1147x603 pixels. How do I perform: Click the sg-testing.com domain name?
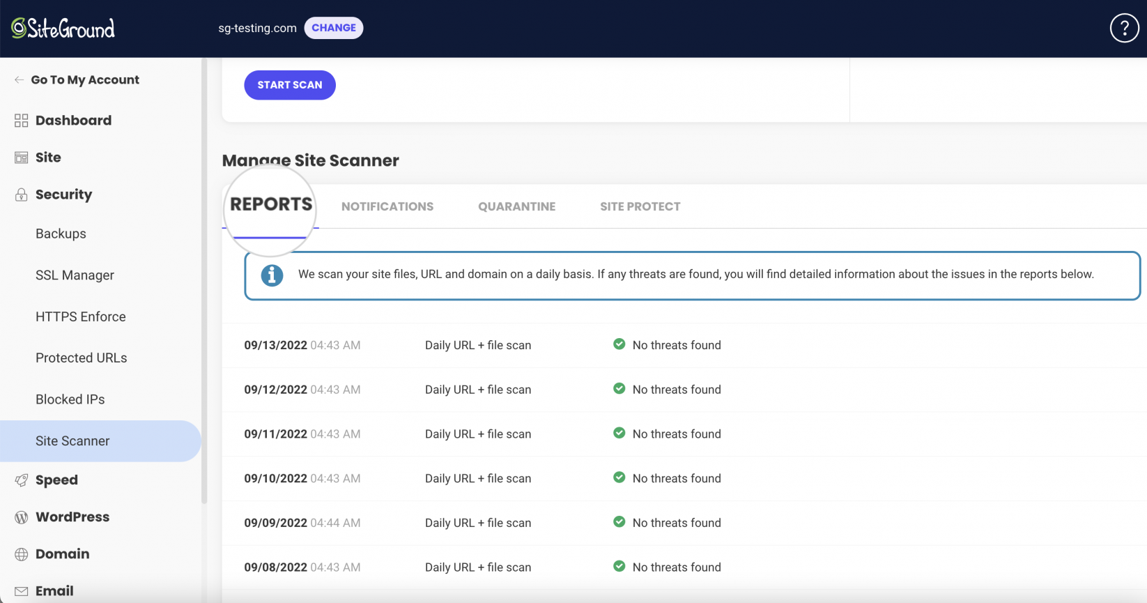pos(257,28)
